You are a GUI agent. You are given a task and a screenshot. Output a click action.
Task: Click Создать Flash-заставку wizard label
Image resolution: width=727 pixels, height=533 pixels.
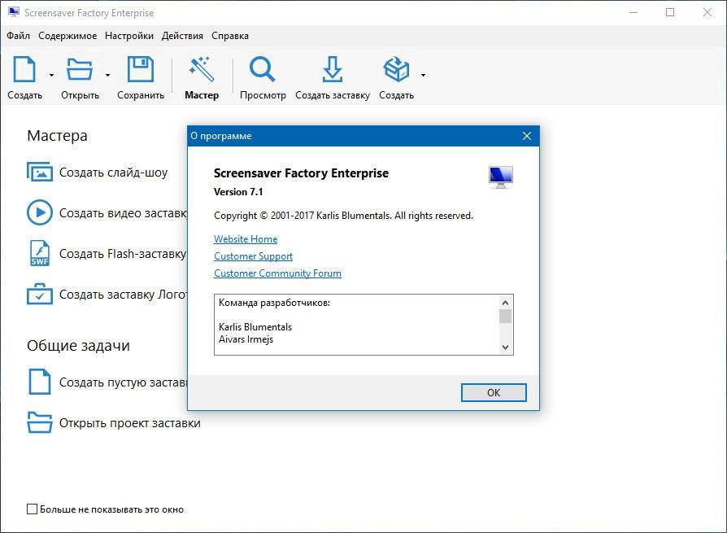coord(123,254)
